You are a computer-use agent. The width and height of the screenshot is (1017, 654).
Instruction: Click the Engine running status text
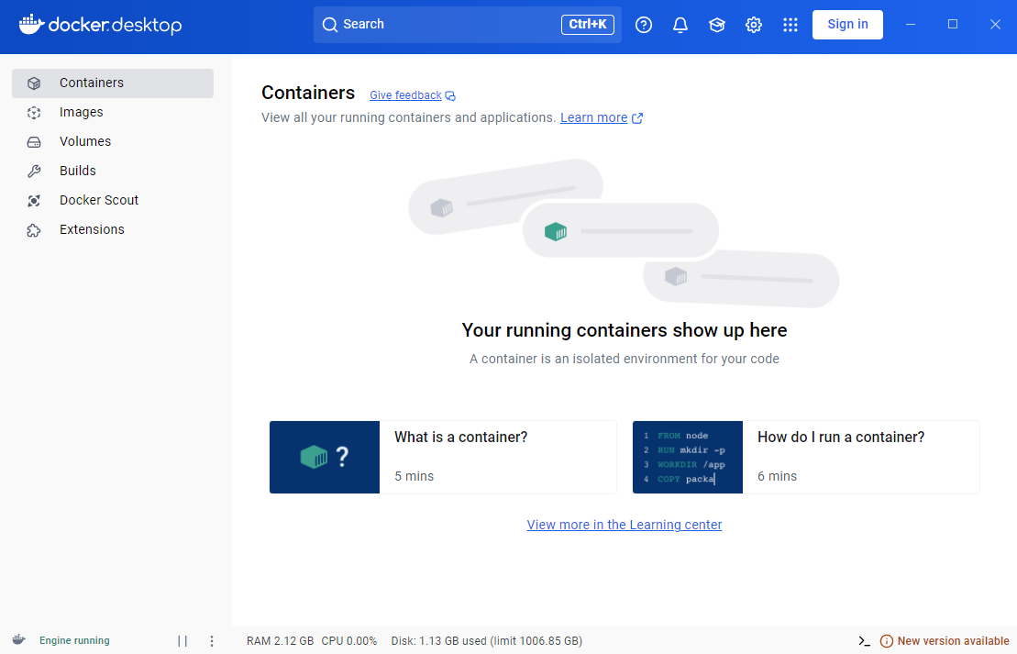(x=74, y=641)
